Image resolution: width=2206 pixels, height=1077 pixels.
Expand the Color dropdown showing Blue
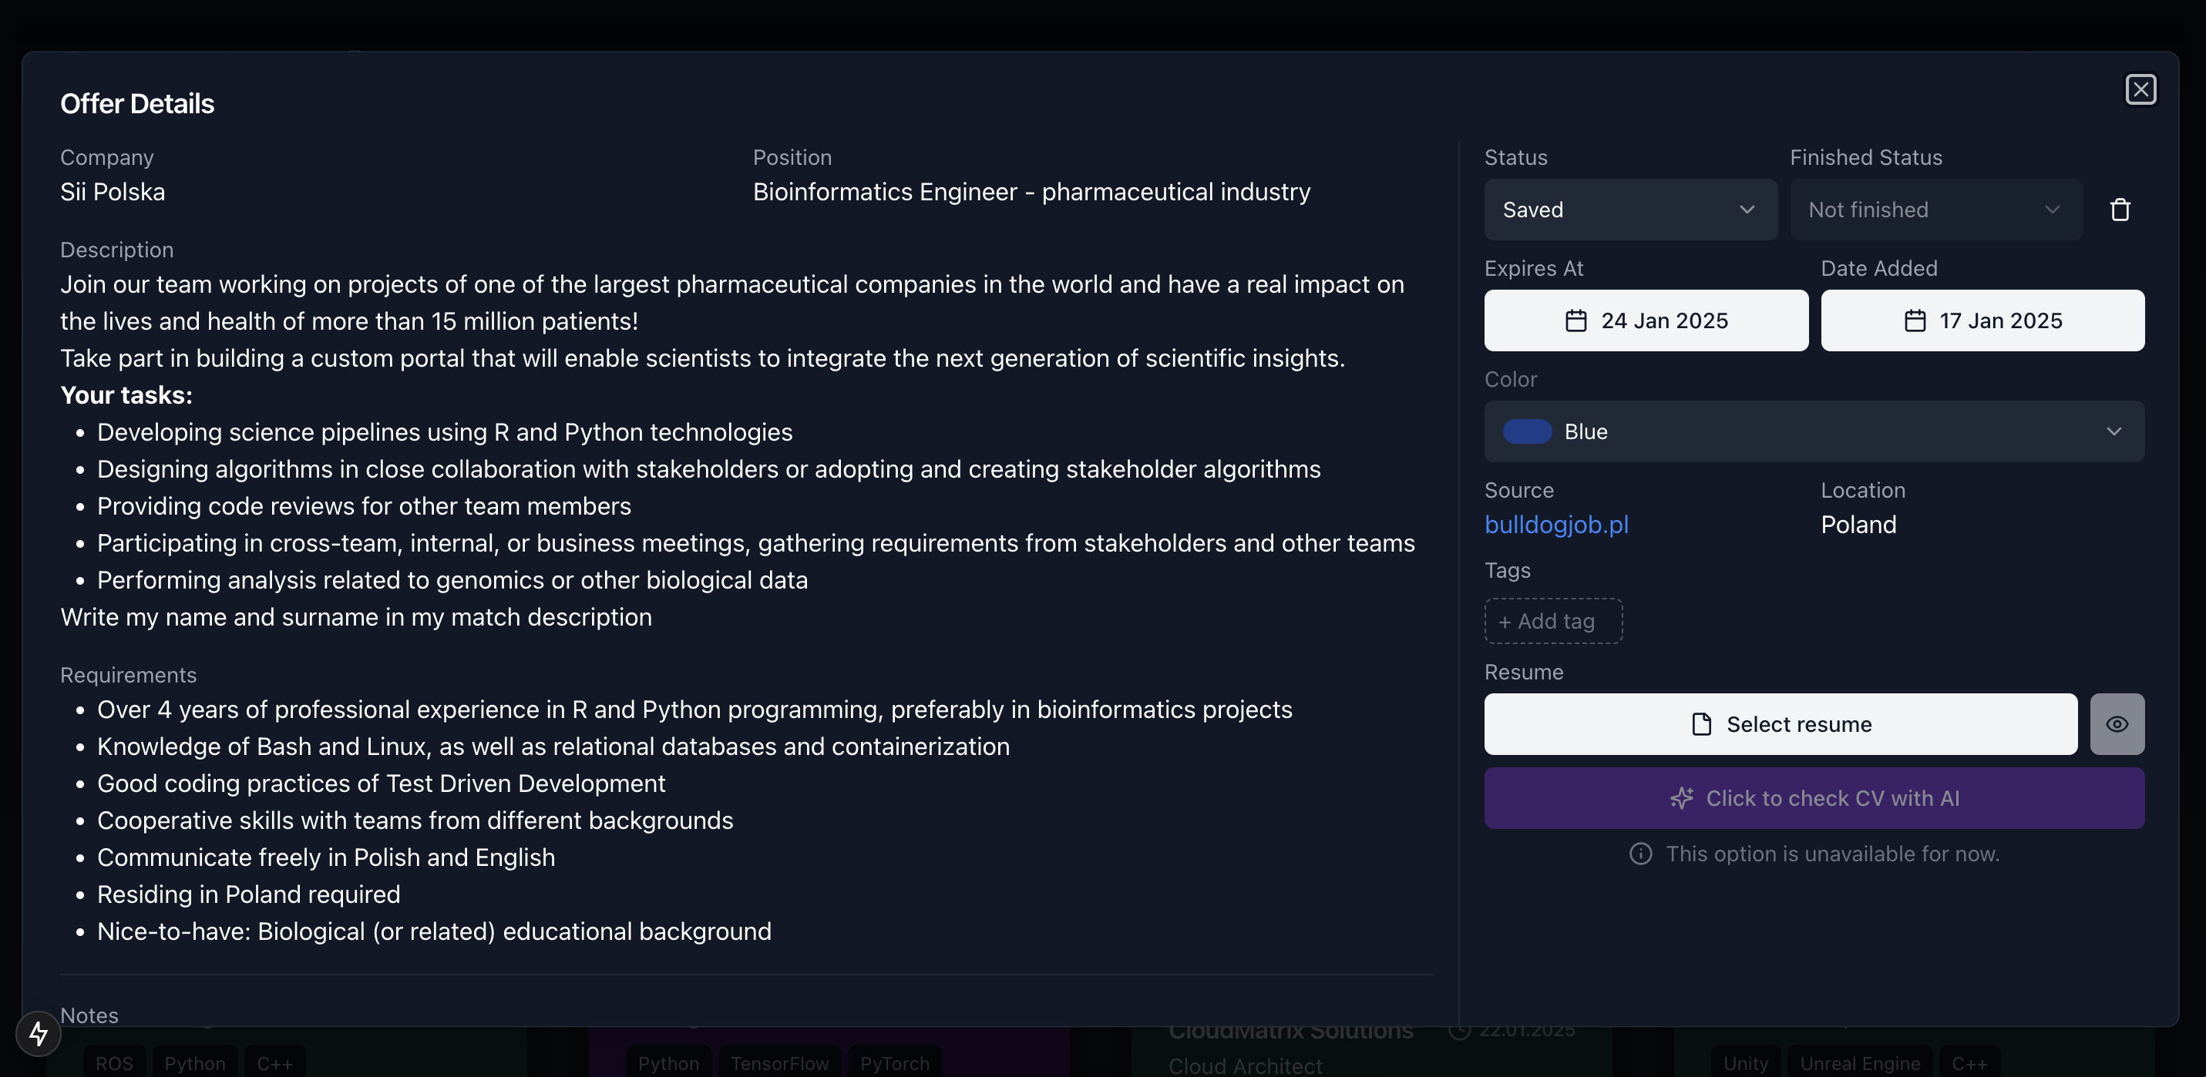[x=1814, y=431]
